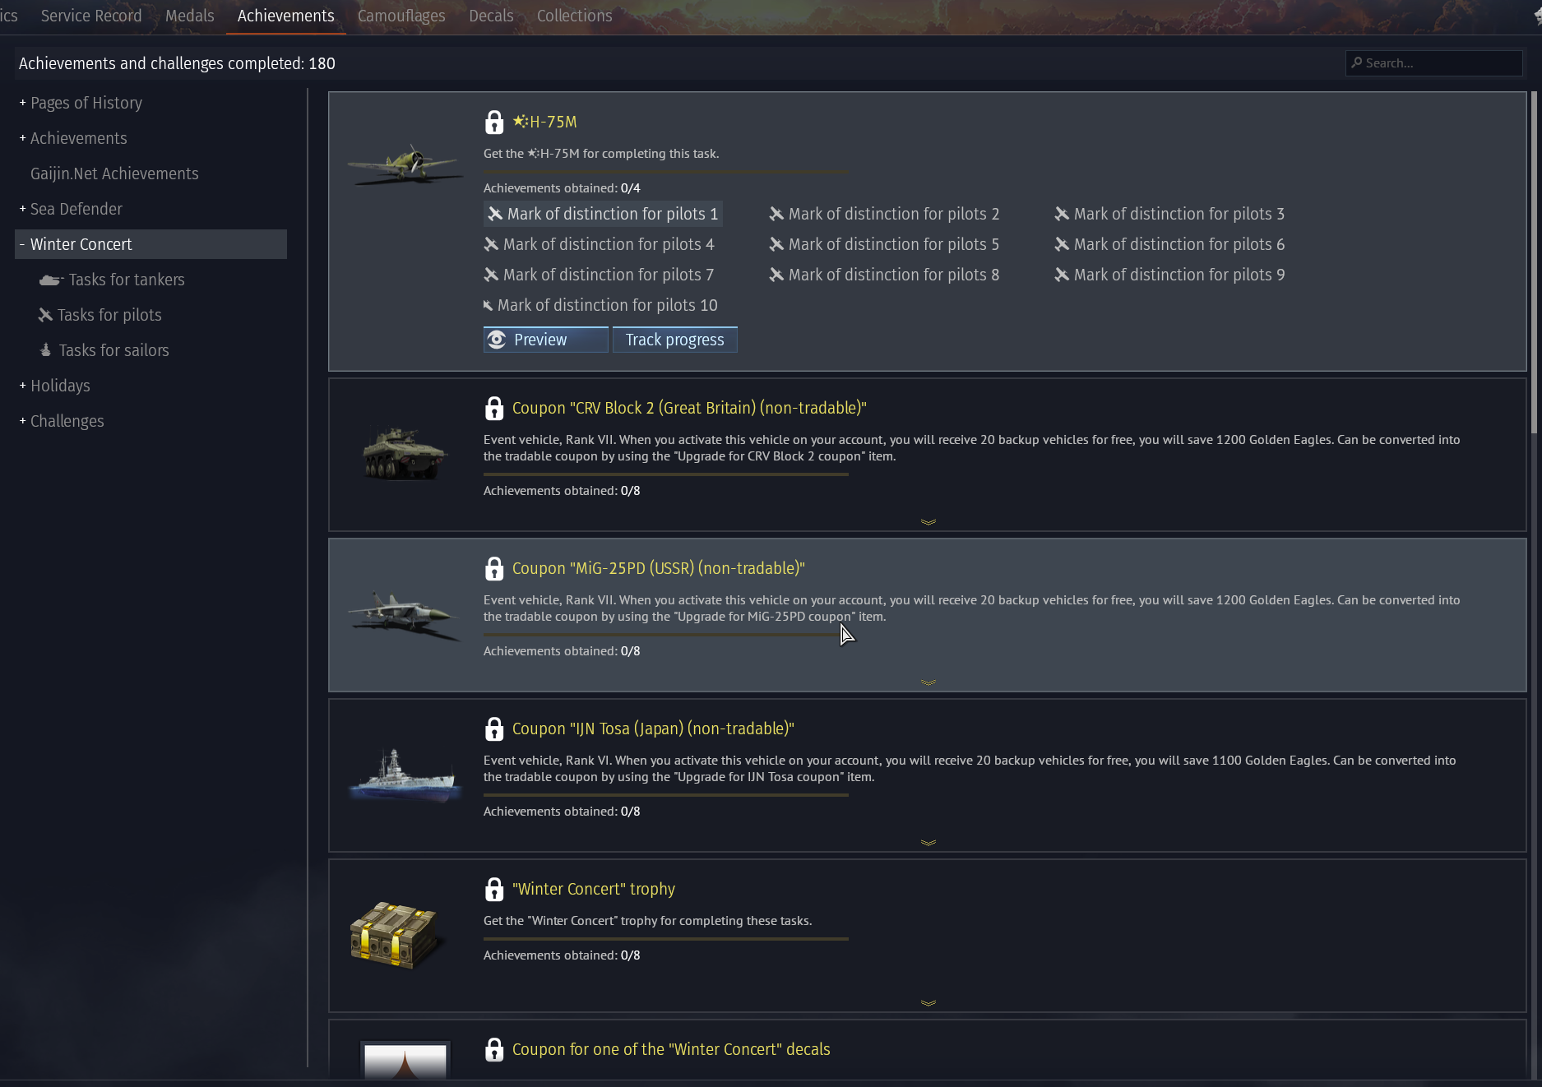Click the lock icon for IJN Tosa coupon

pyautogui.click(x=494, y=729)
